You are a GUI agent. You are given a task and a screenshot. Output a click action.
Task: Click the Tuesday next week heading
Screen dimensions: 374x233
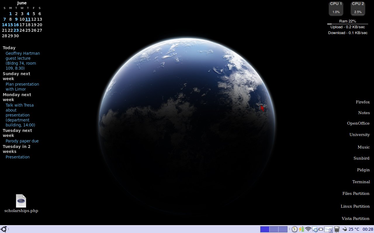tap(17, 133)
